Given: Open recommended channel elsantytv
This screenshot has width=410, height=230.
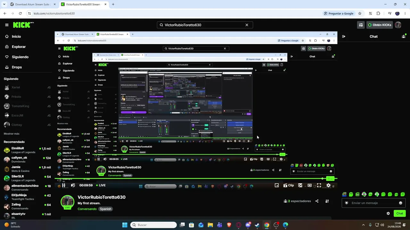Looking at the screenshot, I should [x=27, y=216].
